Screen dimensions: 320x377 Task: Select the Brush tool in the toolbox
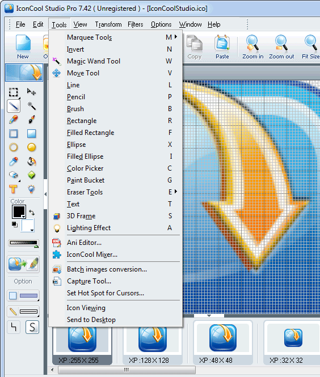pyautogui.click(x=32, y=120)
